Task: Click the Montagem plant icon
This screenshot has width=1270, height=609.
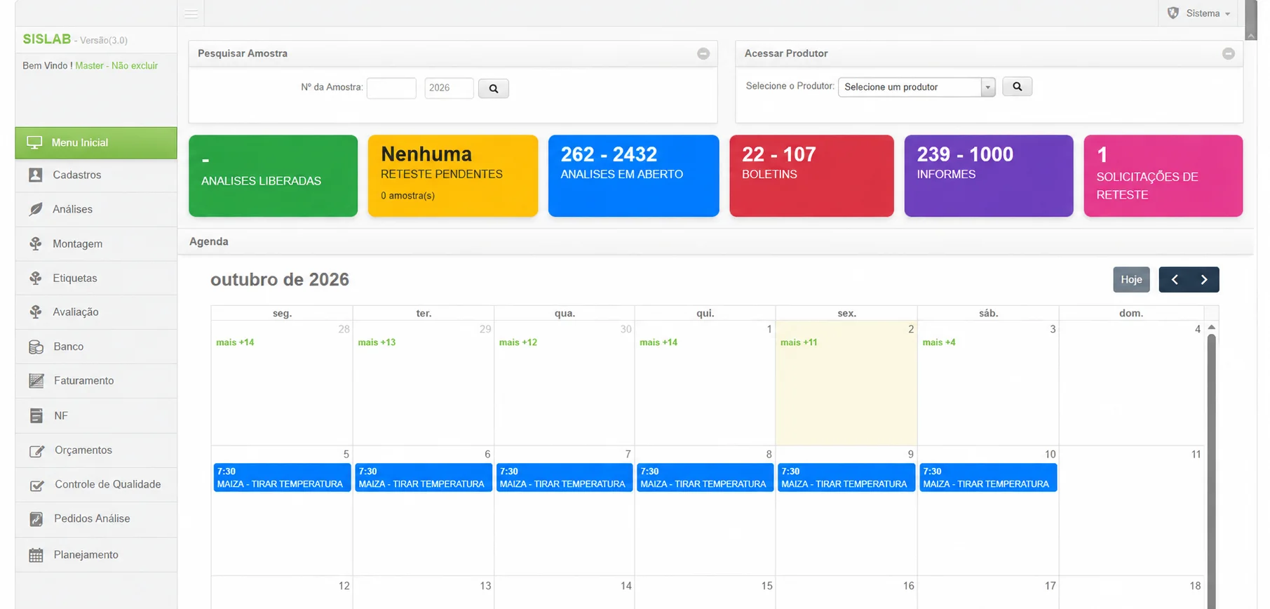Action: coord(36,243)
